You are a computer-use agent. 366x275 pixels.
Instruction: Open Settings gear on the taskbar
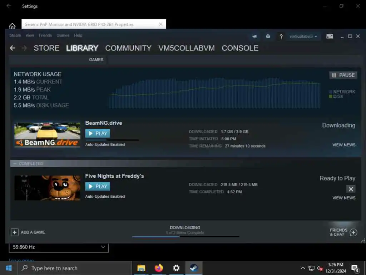tap(176, 268)
